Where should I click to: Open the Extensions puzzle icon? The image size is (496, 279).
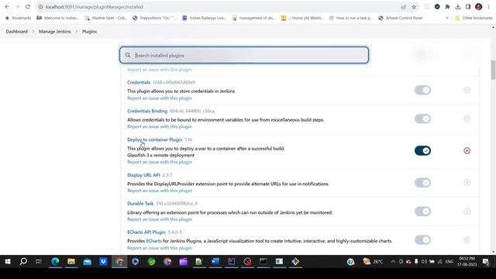click(x=447, y=7)
